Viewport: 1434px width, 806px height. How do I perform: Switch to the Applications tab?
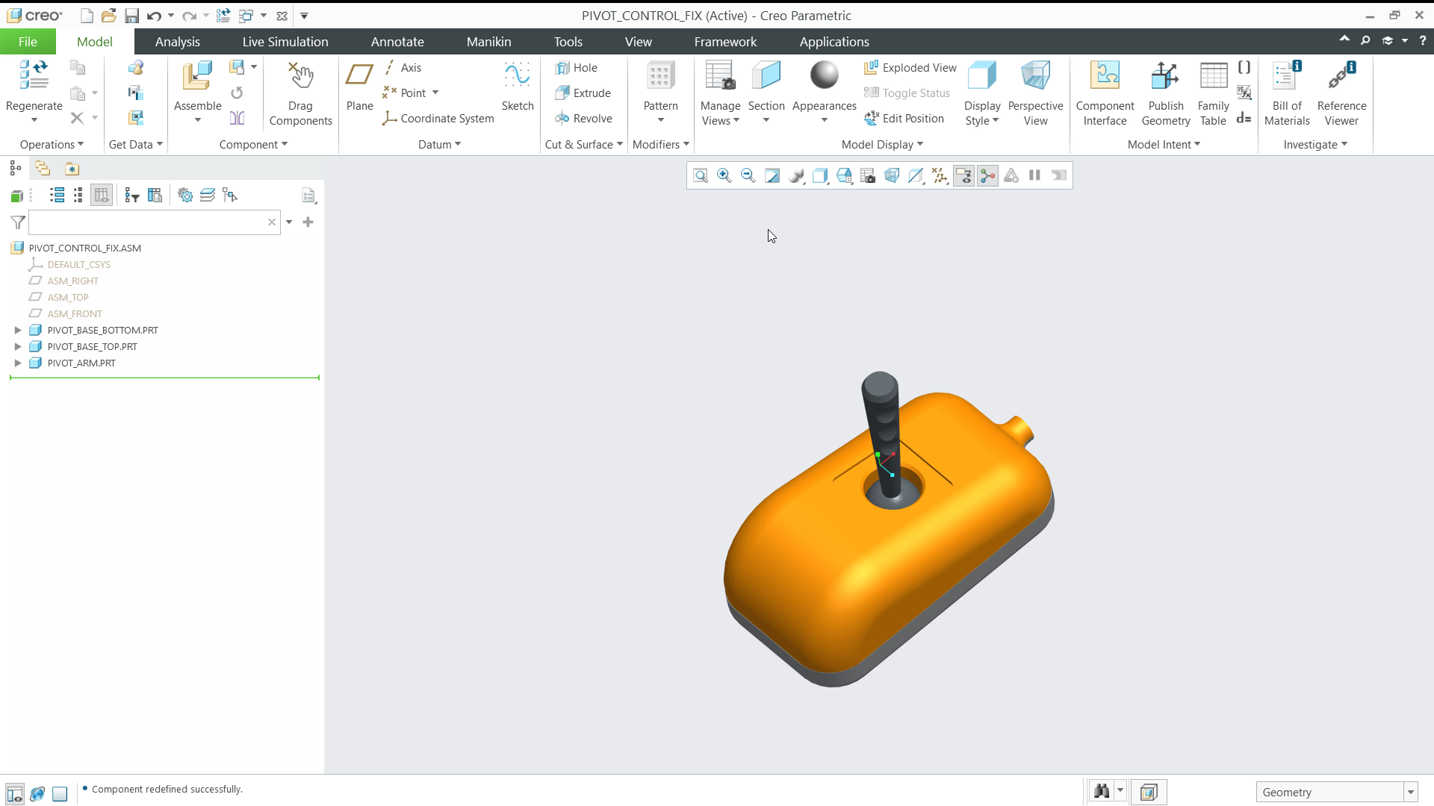(834, 42)
